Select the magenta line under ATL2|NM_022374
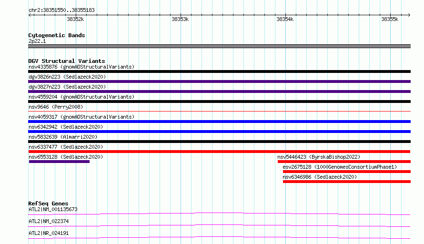424x244 pixels. pyautogui.click(x=219, y=225)
